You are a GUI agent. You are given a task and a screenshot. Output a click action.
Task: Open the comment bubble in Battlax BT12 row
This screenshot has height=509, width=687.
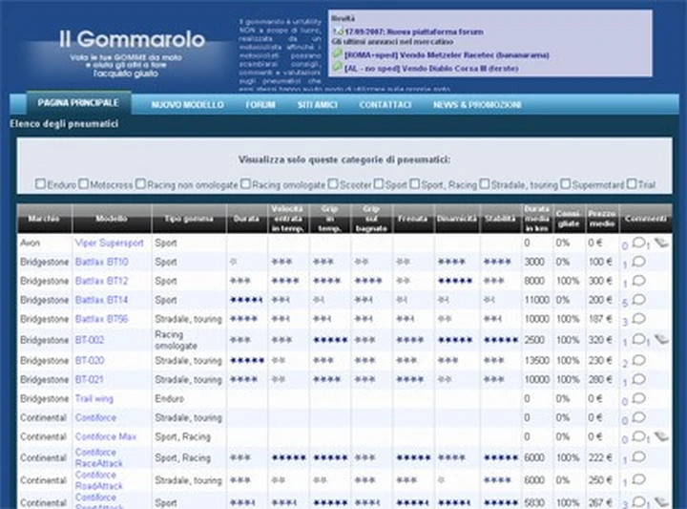[638, 280]
